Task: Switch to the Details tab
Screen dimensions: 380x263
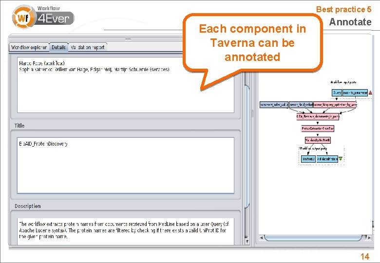Action: point(58,47)
